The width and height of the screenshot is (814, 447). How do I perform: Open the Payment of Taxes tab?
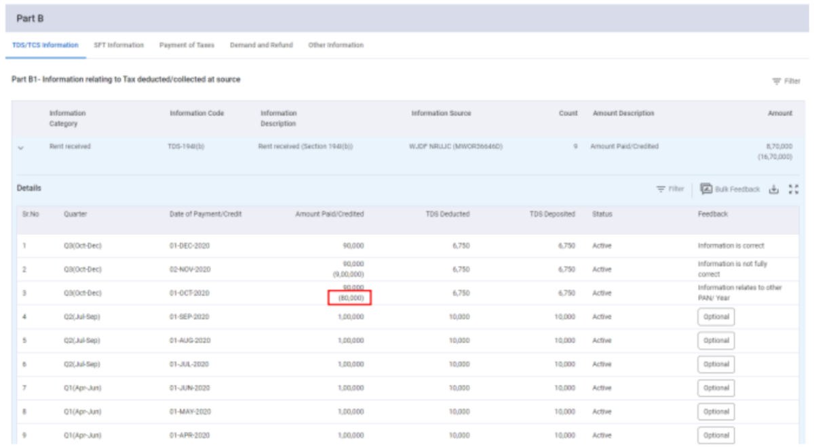pyautogui.click(x=187, y=45)
